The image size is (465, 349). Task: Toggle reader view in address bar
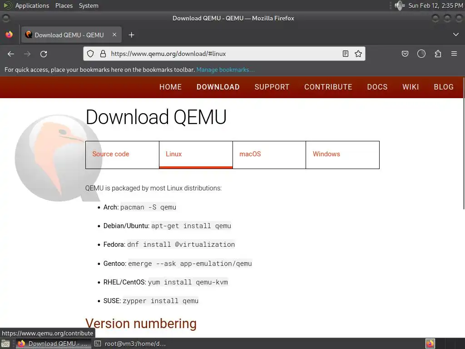point(346,54)
